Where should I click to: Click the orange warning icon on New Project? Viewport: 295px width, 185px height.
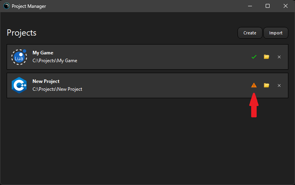pyautogui.click(x=254, y=85)
